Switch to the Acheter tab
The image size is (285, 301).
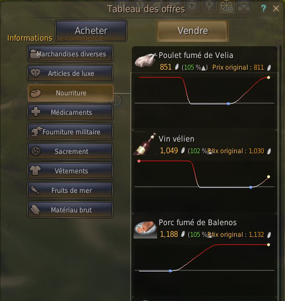tap(91, 31)
